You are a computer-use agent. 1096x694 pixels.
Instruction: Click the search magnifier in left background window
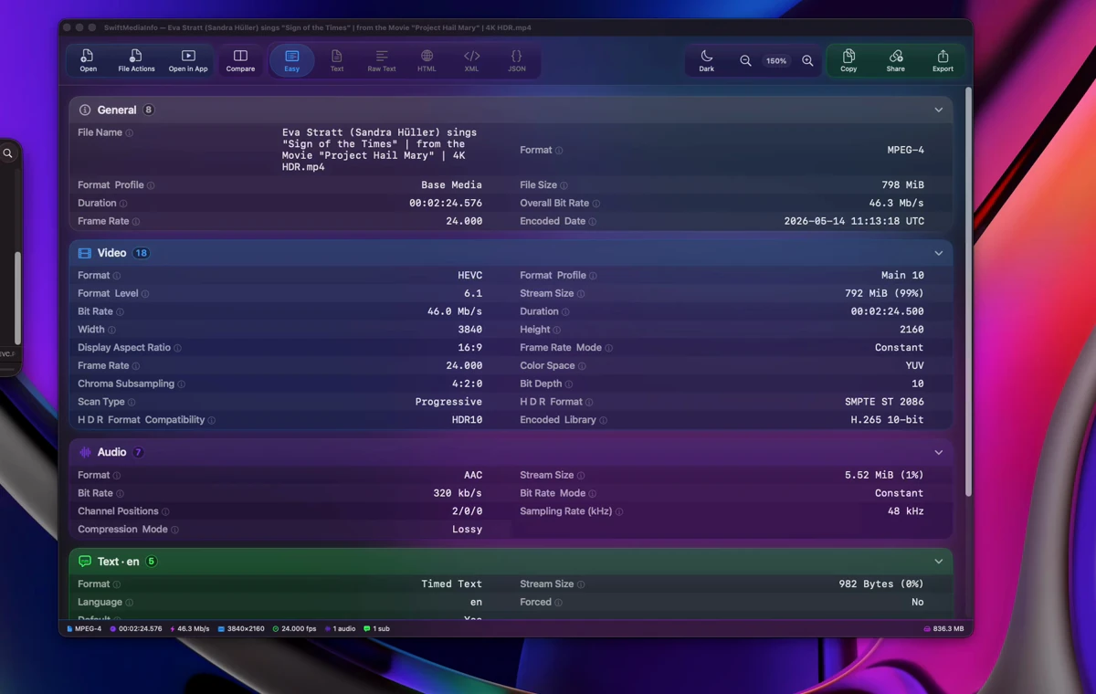tap(7, 153)
